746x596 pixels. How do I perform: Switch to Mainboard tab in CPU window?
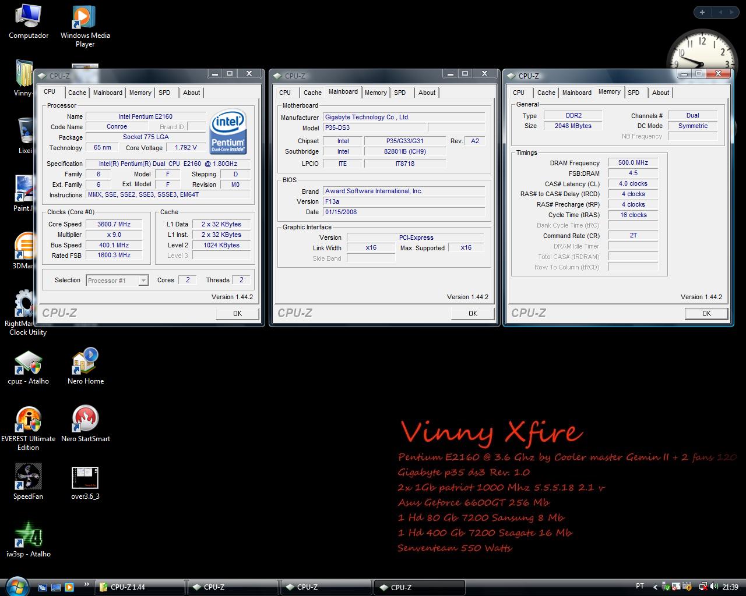pyautogui.click(x=108, y=93)
